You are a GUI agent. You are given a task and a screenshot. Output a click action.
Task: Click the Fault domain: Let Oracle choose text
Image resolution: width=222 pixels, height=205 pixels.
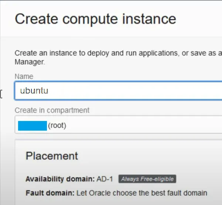pyautogui.click(x=116, y=193)
